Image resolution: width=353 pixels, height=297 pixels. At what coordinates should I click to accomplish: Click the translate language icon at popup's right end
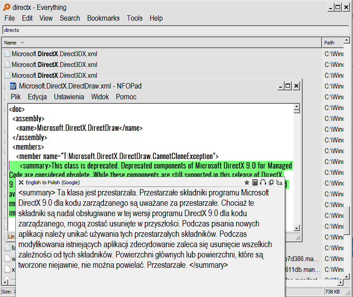[279, 182]
